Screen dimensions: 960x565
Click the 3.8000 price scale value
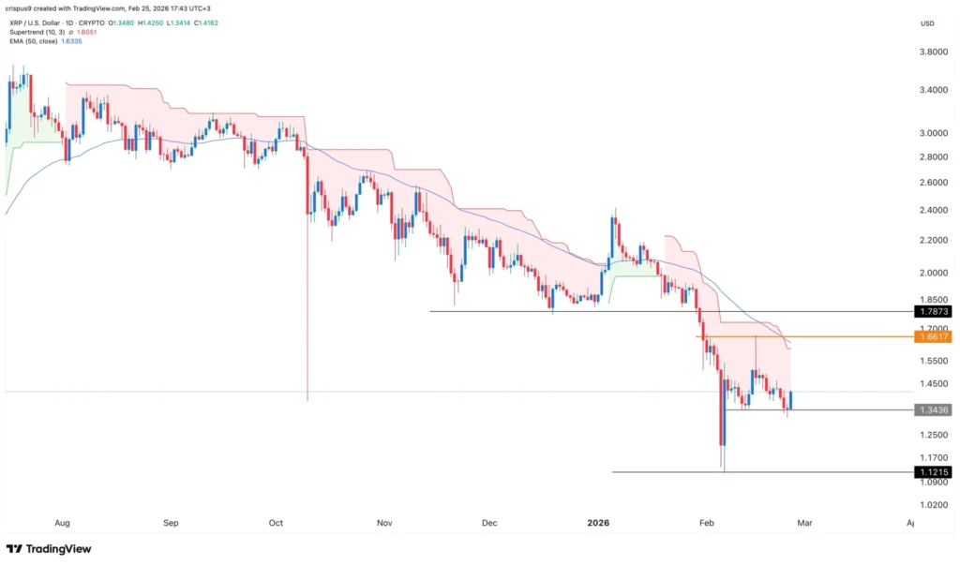click(x=932, y=52)
